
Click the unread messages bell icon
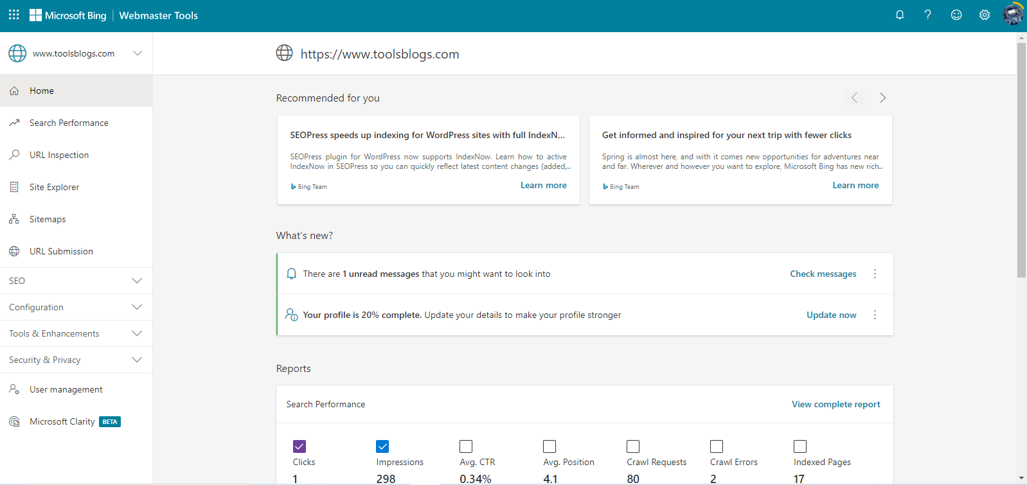291,274
